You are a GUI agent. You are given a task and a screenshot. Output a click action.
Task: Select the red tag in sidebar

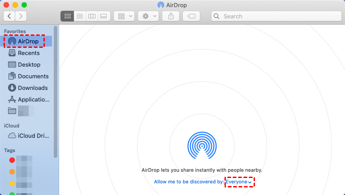point(12,160)
